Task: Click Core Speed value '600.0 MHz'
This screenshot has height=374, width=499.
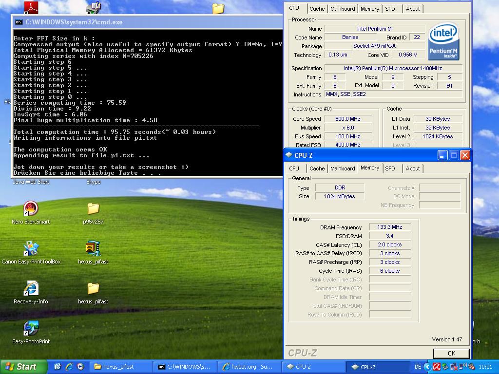Action: [x=348, y=119]
